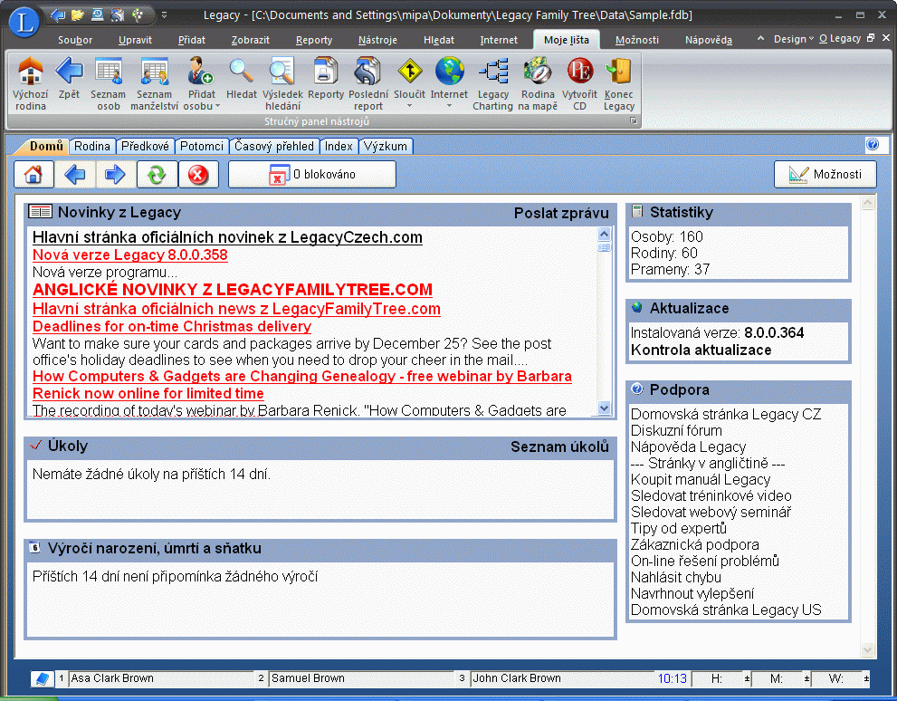
Task: Open Seznam osob name list
Action: (x=108, y=83)
